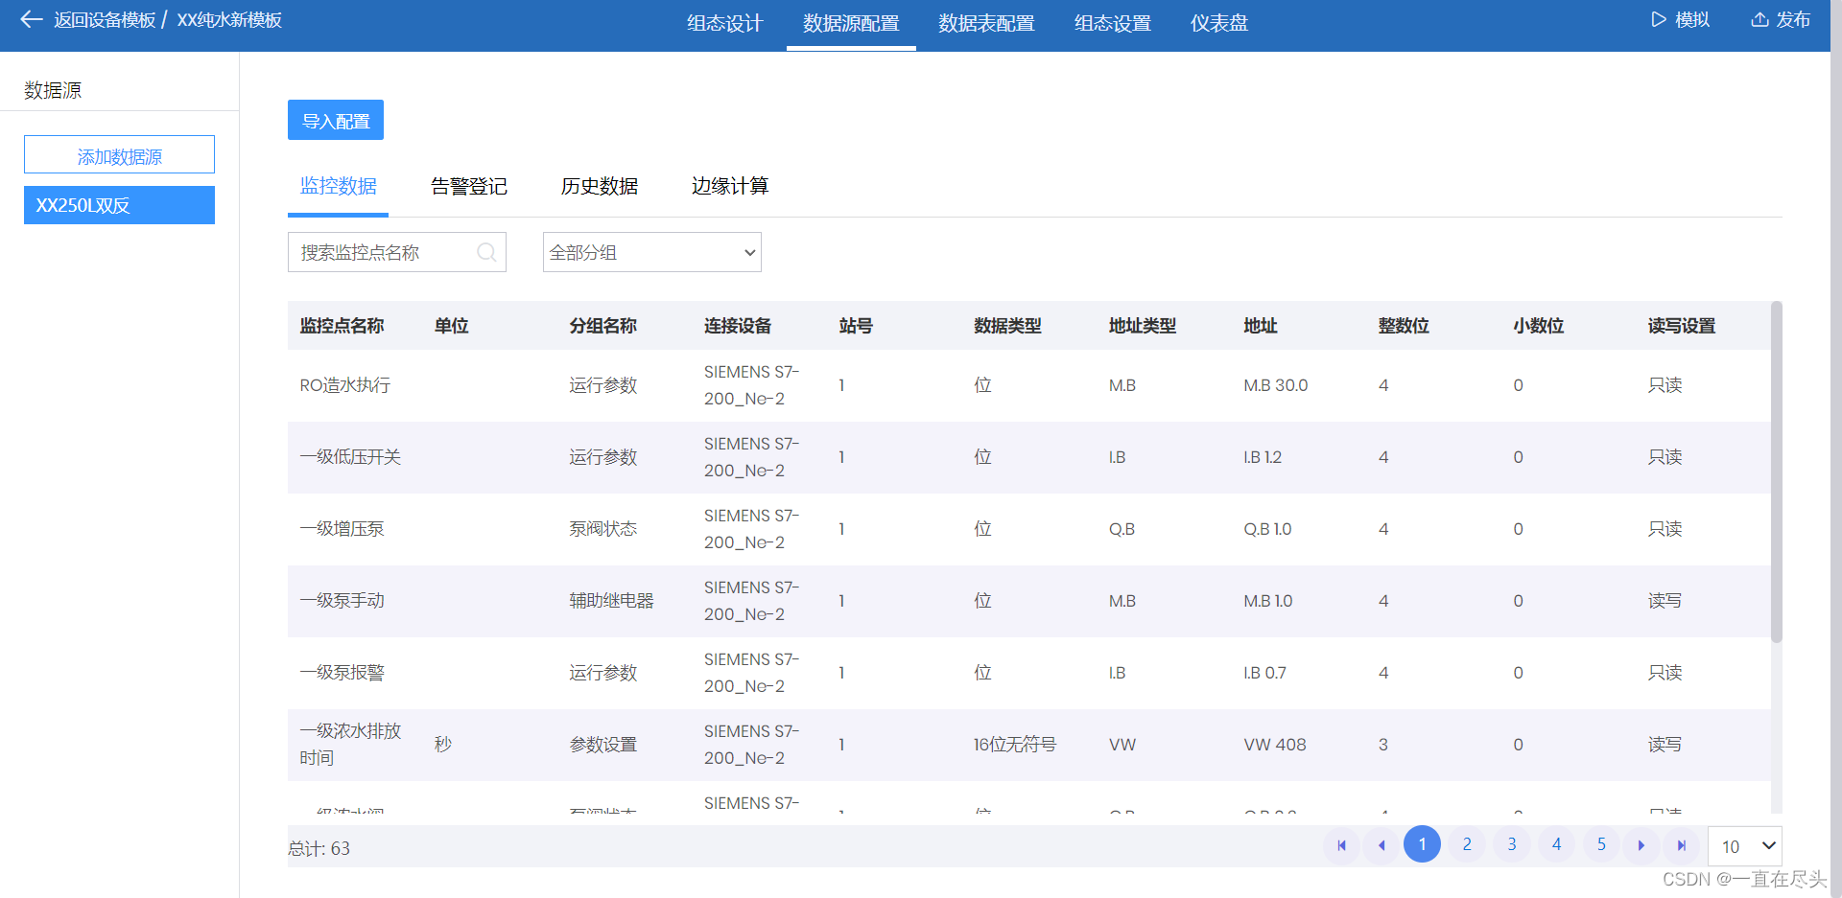Click the back arrow icon
Viewport: 1842px width, 898px height.
[x=31, y=19]
